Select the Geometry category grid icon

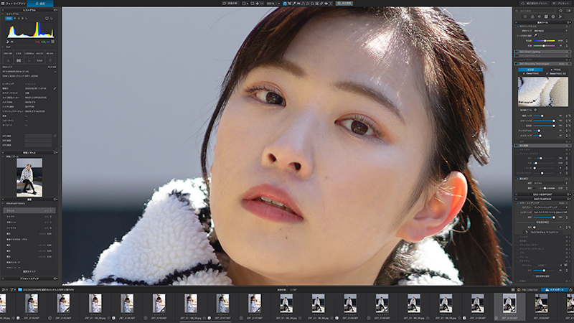[x=546, y=17]
